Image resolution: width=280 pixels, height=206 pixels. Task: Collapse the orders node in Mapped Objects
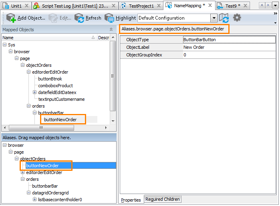pyautogui.click(x=28, y=106)
